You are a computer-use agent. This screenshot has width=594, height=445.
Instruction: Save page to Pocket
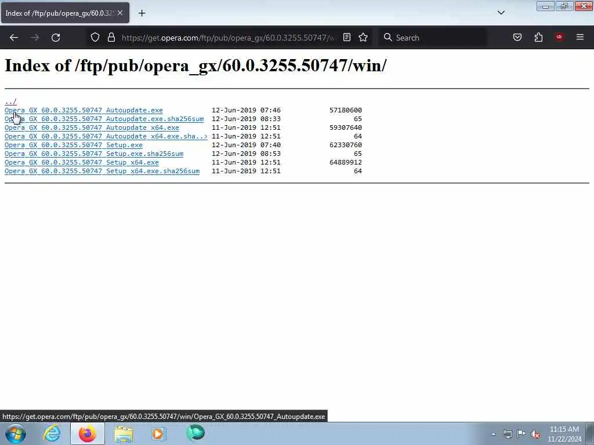pyautogui.click(x=517, y=37)
